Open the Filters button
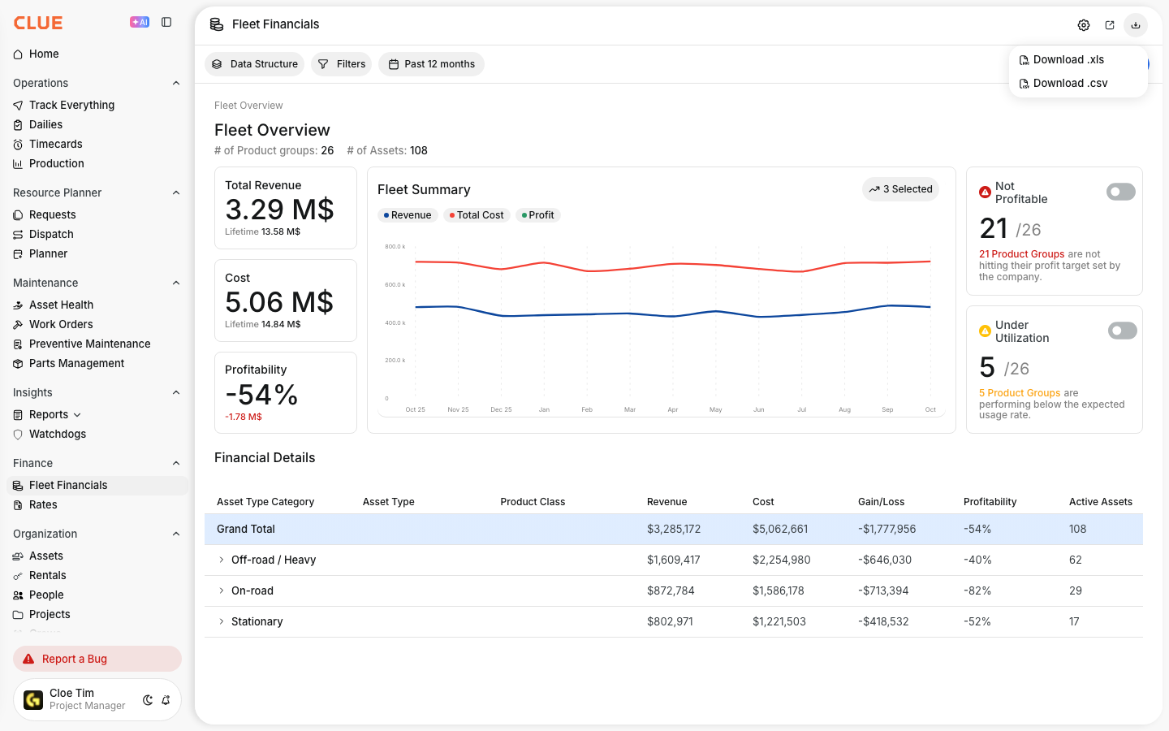This screenshot has height=731, width=1169. coord(341,64)
